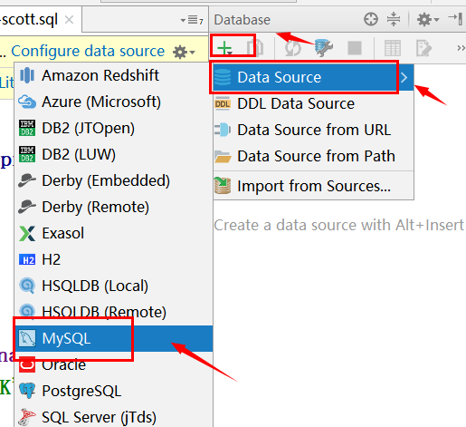Click the scroll-from-editor crosshair icon
The image size is (466, 427).
coord(371,20)
